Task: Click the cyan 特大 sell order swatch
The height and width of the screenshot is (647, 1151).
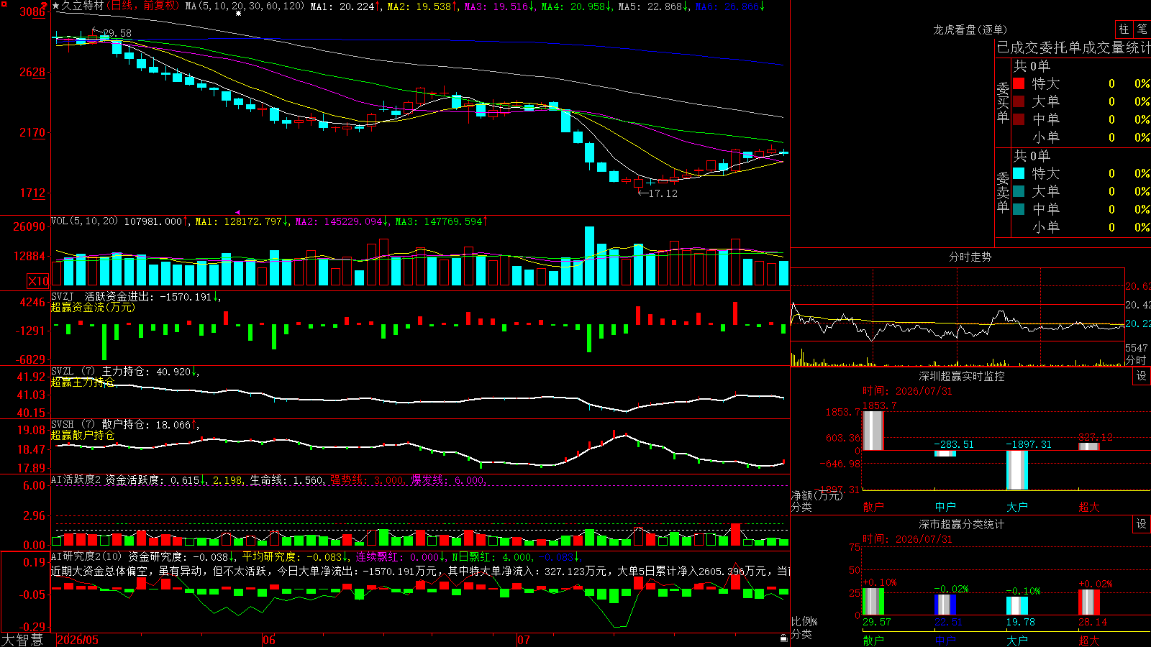Action: coord(1019,173)
